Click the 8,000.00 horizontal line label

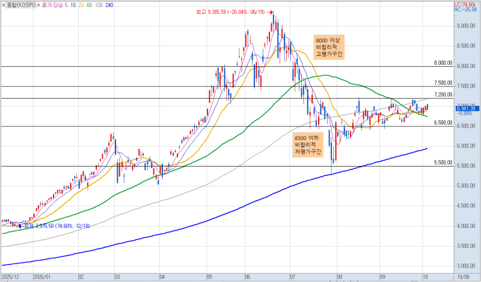tap(443, 63)
